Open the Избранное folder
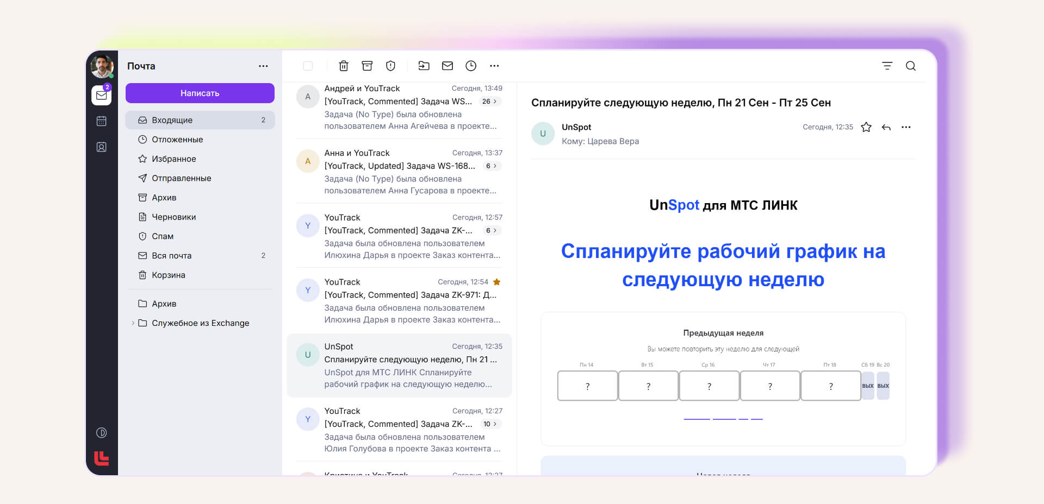1044x504 pixels. coord(200,159)
